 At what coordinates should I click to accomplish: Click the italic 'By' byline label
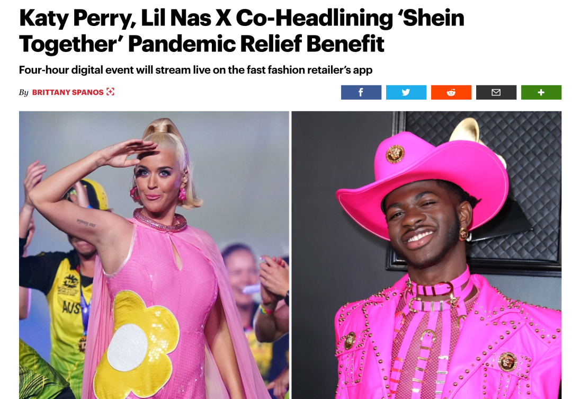pyautogui.click(x=24, y=92)
